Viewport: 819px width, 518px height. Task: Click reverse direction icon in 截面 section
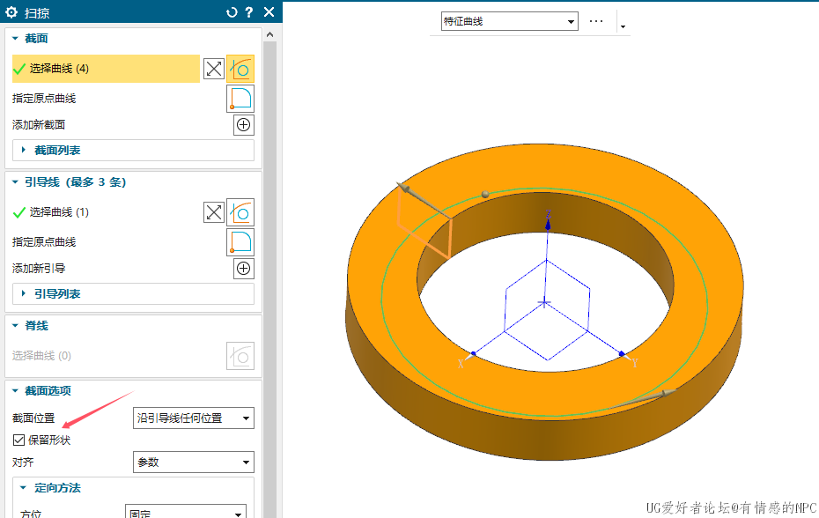click(x=213, y=69)
